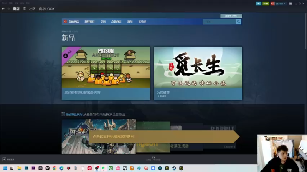Open the task view taskbar icon
The width and height of the screenshot is (307, 172).
(x=12, y=168)
